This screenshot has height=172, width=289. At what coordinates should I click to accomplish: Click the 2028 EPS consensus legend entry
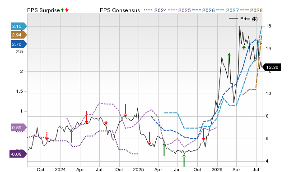251,10
